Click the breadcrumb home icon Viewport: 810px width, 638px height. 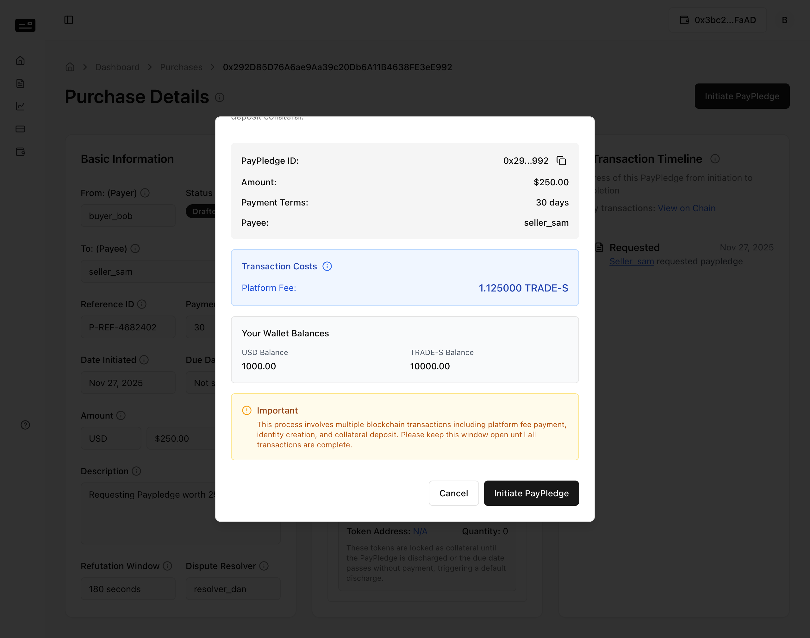pos(70,67)
